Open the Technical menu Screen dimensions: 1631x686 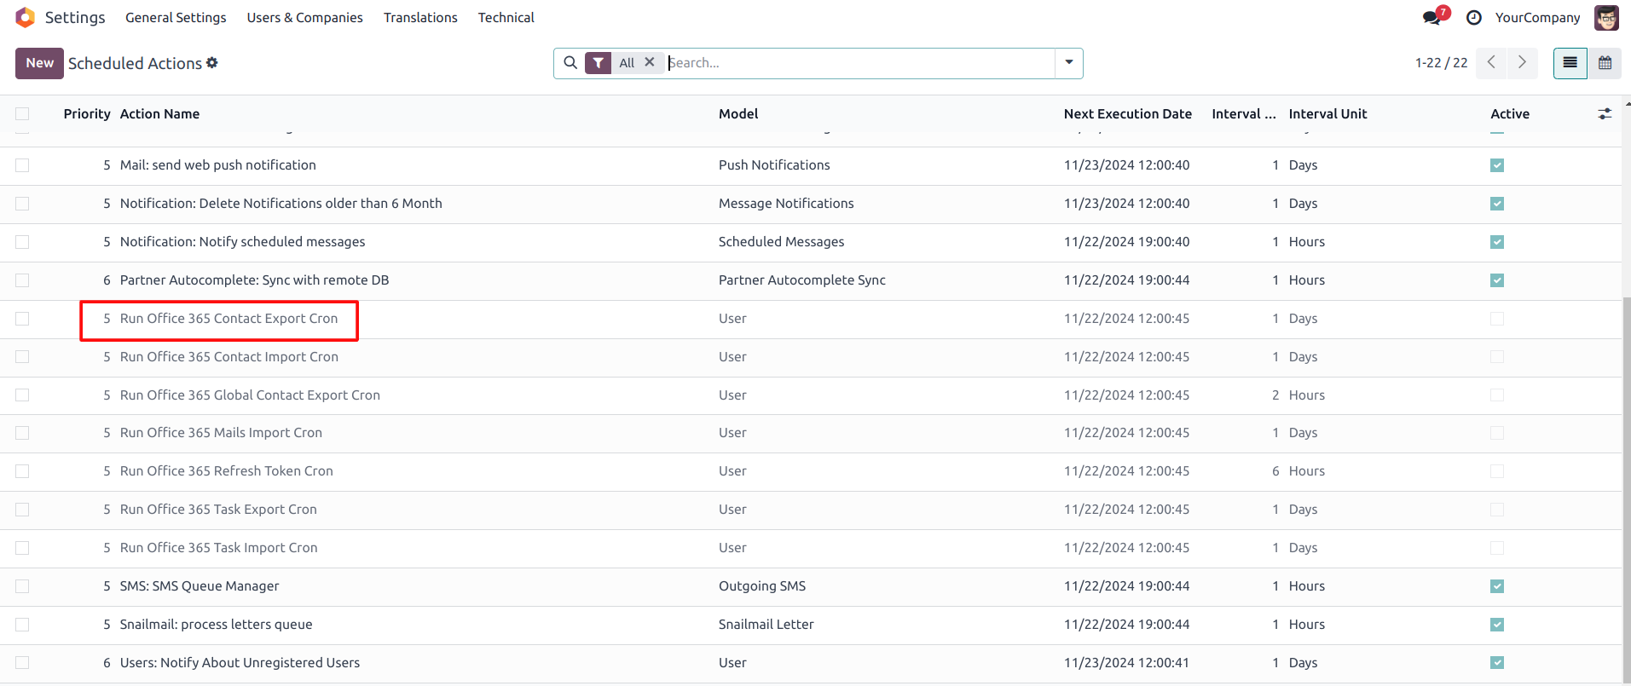pyautogui.click(x=506, y=18)
